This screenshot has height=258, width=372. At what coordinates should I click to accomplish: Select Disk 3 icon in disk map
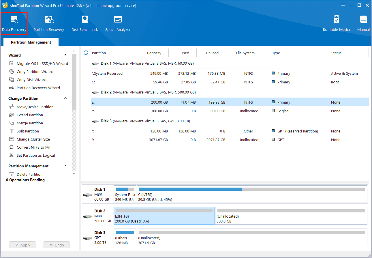coord(87,238)
